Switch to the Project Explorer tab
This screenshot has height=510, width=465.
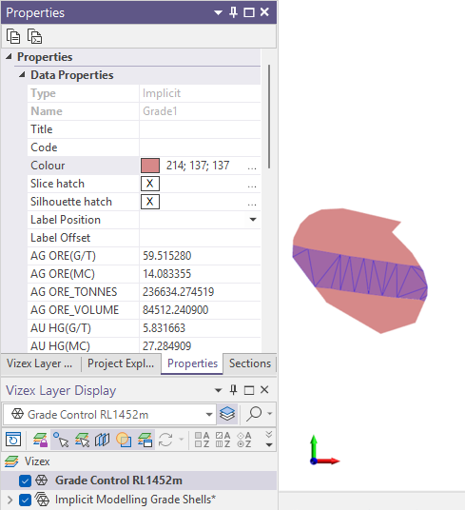tap(121, 363)
